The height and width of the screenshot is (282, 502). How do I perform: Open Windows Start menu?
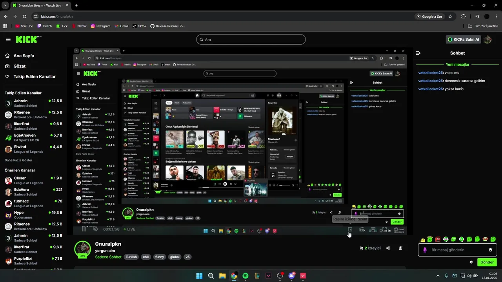tap(199, 276)
